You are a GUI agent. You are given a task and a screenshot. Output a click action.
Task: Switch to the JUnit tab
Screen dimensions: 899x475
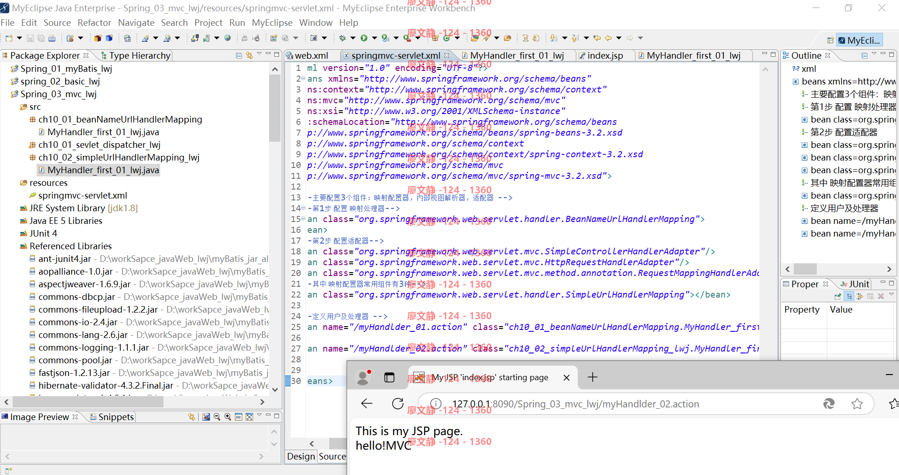pos(855,284)
